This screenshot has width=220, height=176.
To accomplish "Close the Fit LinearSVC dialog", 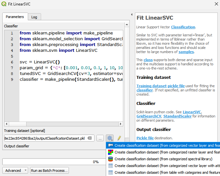I will (216, 4).
